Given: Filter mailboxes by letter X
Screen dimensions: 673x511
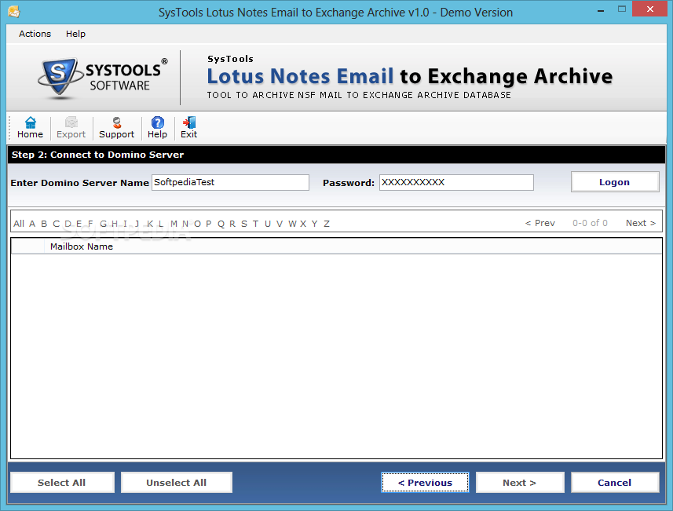Looking at the screenshot, I should [303, 224].
